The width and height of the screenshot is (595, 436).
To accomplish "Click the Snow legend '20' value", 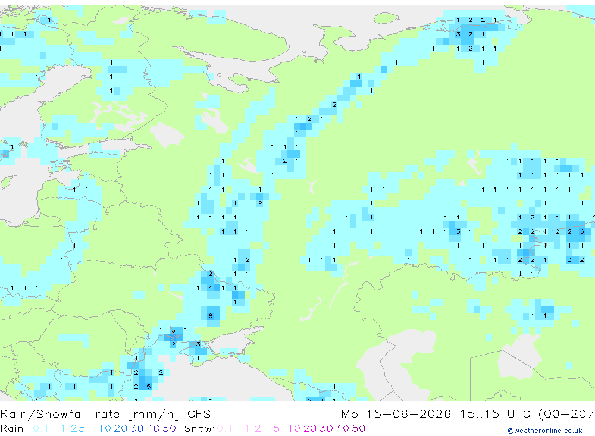I will (x=310, y=428).
